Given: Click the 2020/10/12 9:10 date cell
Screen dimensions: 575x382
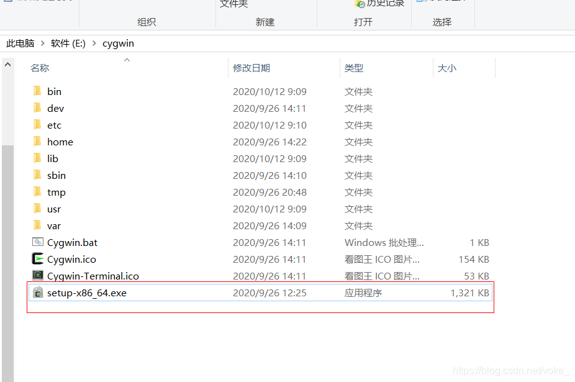Looking at the screenshot, I should click(x=269, y=125).
